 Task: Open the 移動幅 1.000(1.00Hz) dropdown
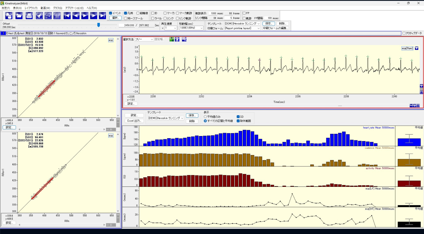point(191,28)
